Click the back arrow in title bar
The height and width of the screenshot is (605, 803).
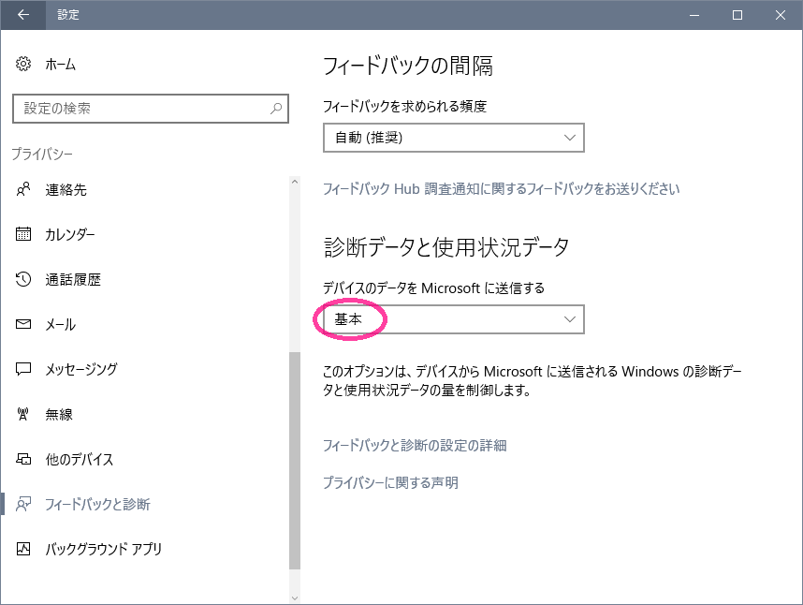click(23, 15)
